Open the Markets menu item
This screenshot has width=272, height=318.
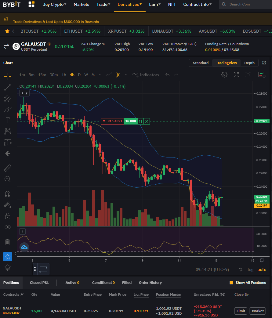[x=81, y=4]
